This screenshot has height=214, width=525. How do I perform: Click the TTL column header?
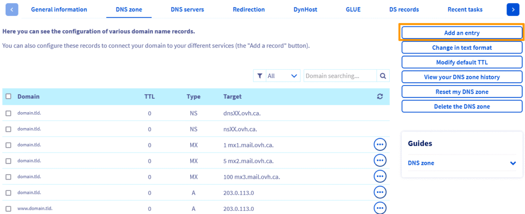point(149,96)
